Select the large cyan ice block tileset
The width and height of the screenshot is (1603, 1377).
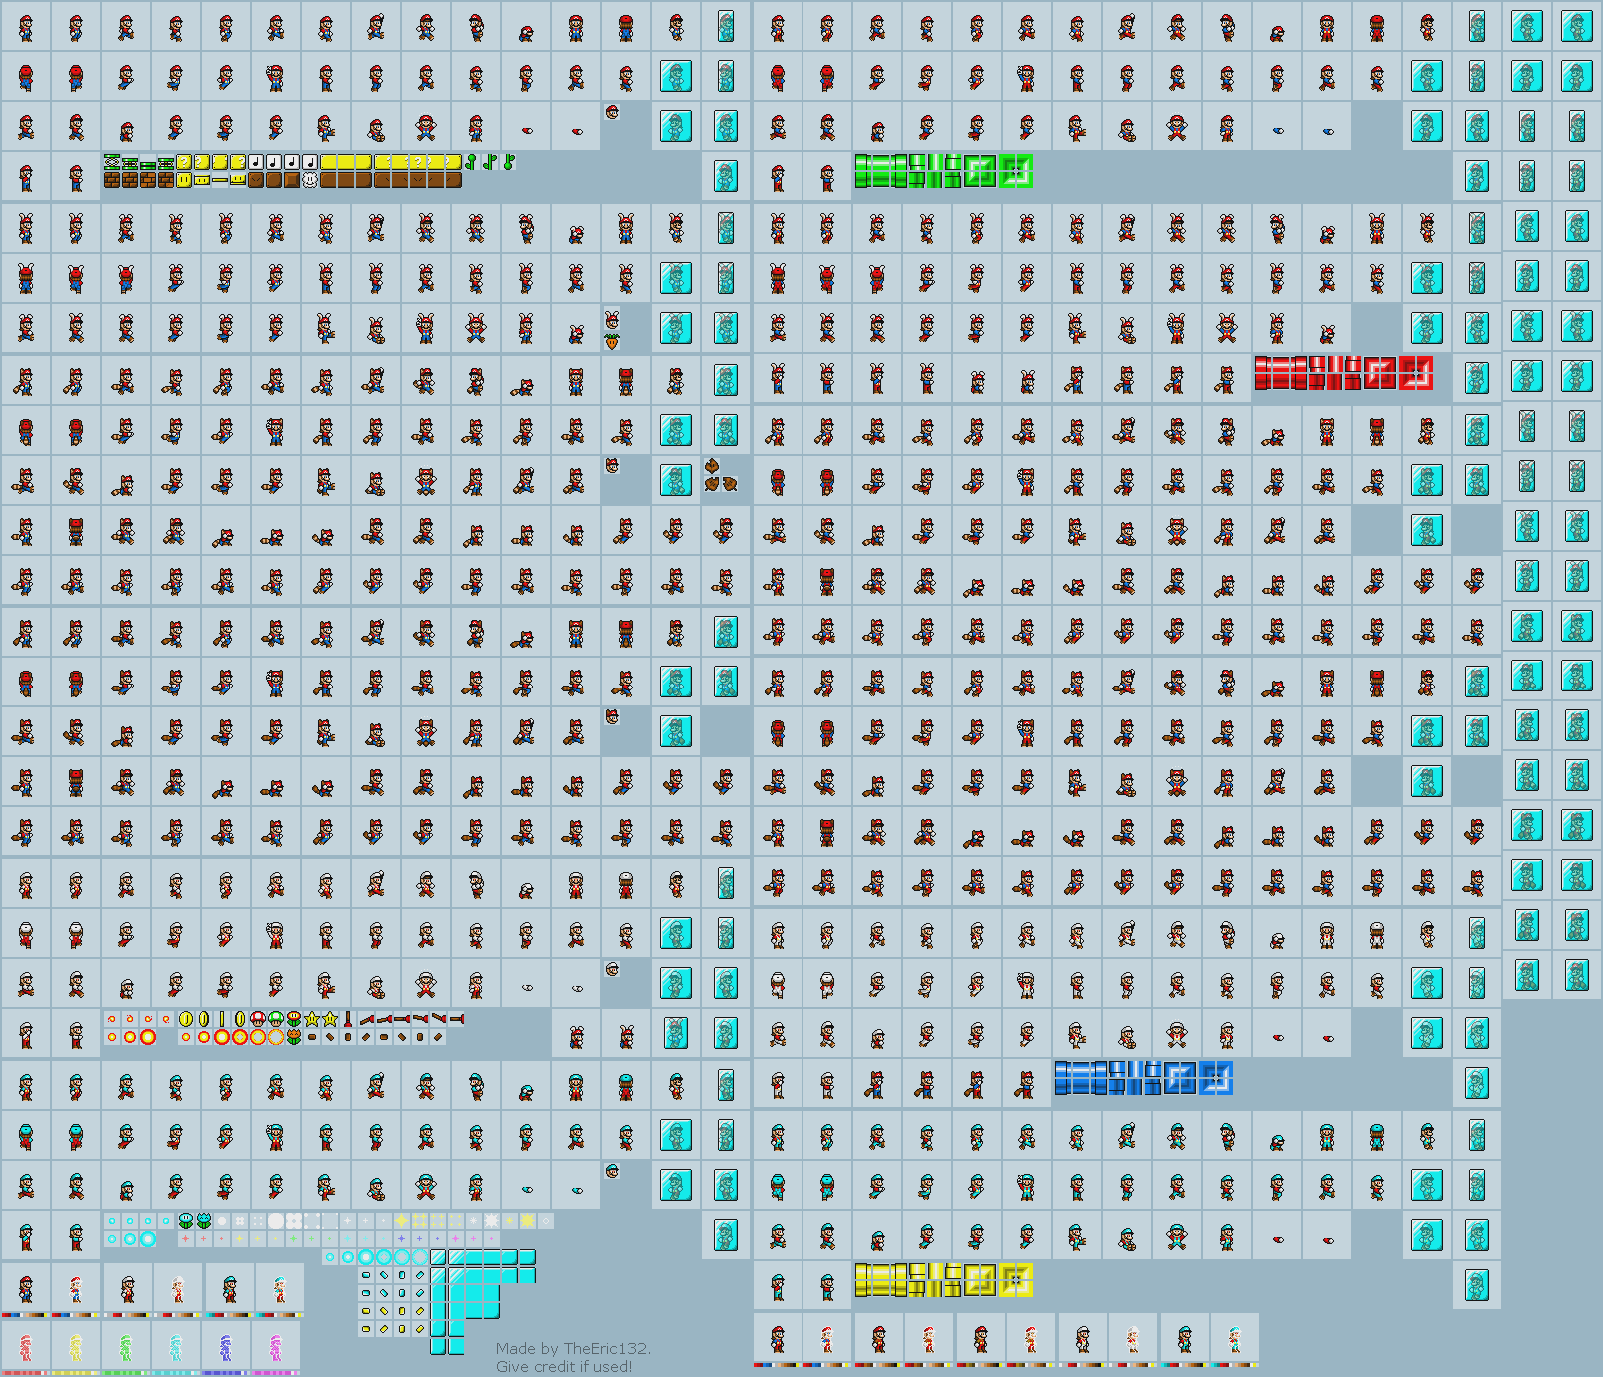point(483,1301)
